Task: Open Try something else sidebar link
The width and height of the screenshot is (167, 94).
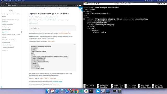Action: point(6,42)
